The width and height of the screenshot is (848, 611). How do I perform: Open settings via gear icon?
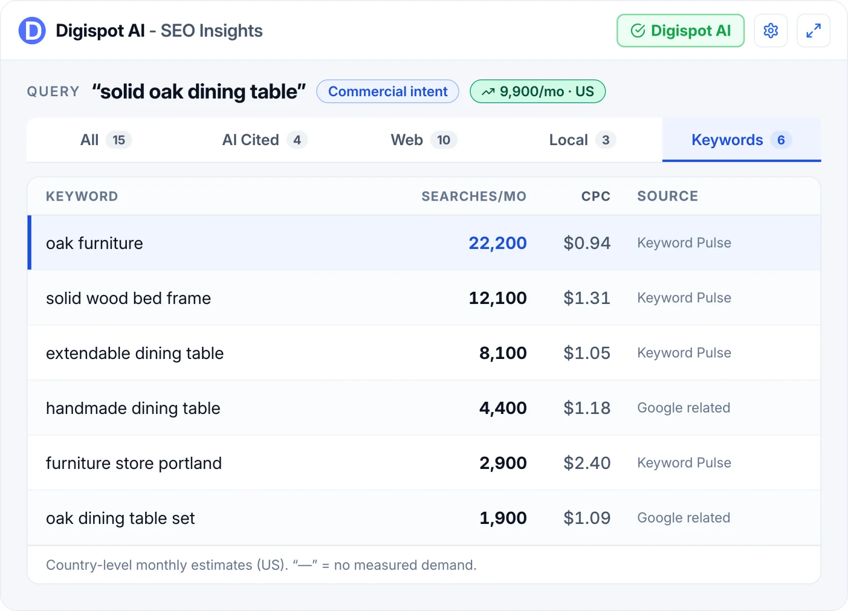[771, 31]
